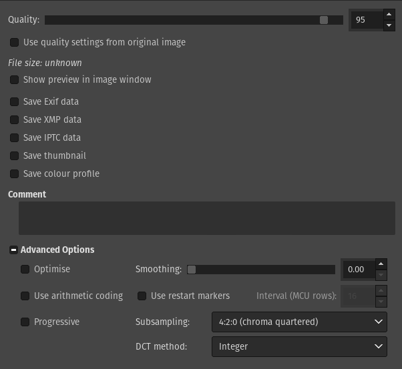Click the Quality value field showing 95
Screen dimensions: 402x369
367,20
